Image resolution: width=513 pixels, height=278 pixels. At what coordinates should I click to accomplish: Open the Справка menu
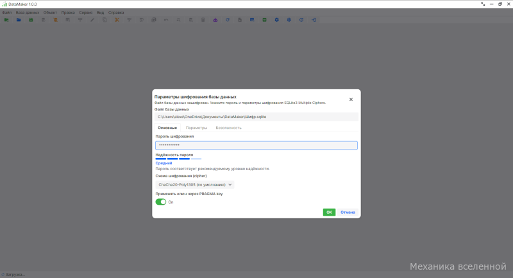[x=116, y=13]
